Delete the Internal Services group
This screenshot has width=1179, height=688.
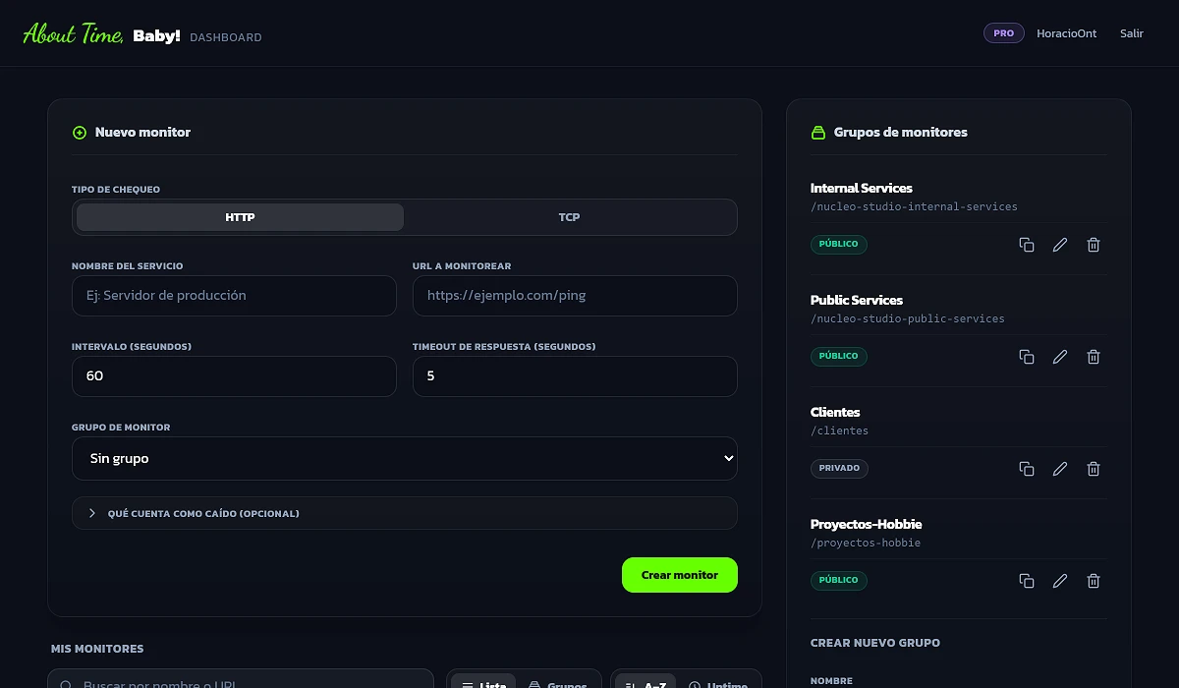1094,245
